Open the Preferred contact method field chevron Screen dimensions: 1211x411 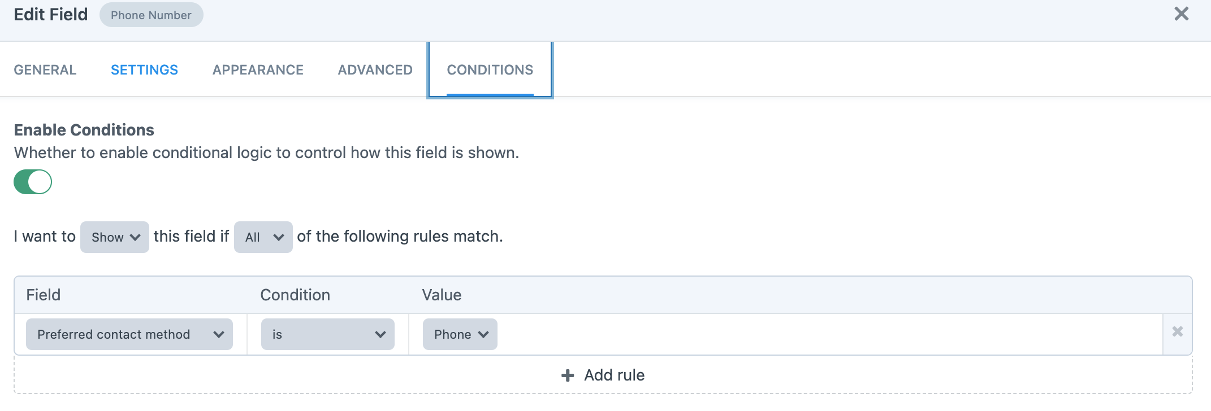point(219,334)
